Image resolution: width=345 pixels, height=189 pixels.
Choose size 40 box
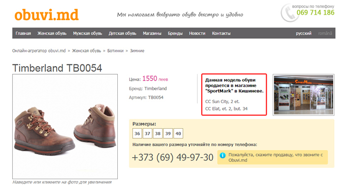pos(178,134)
